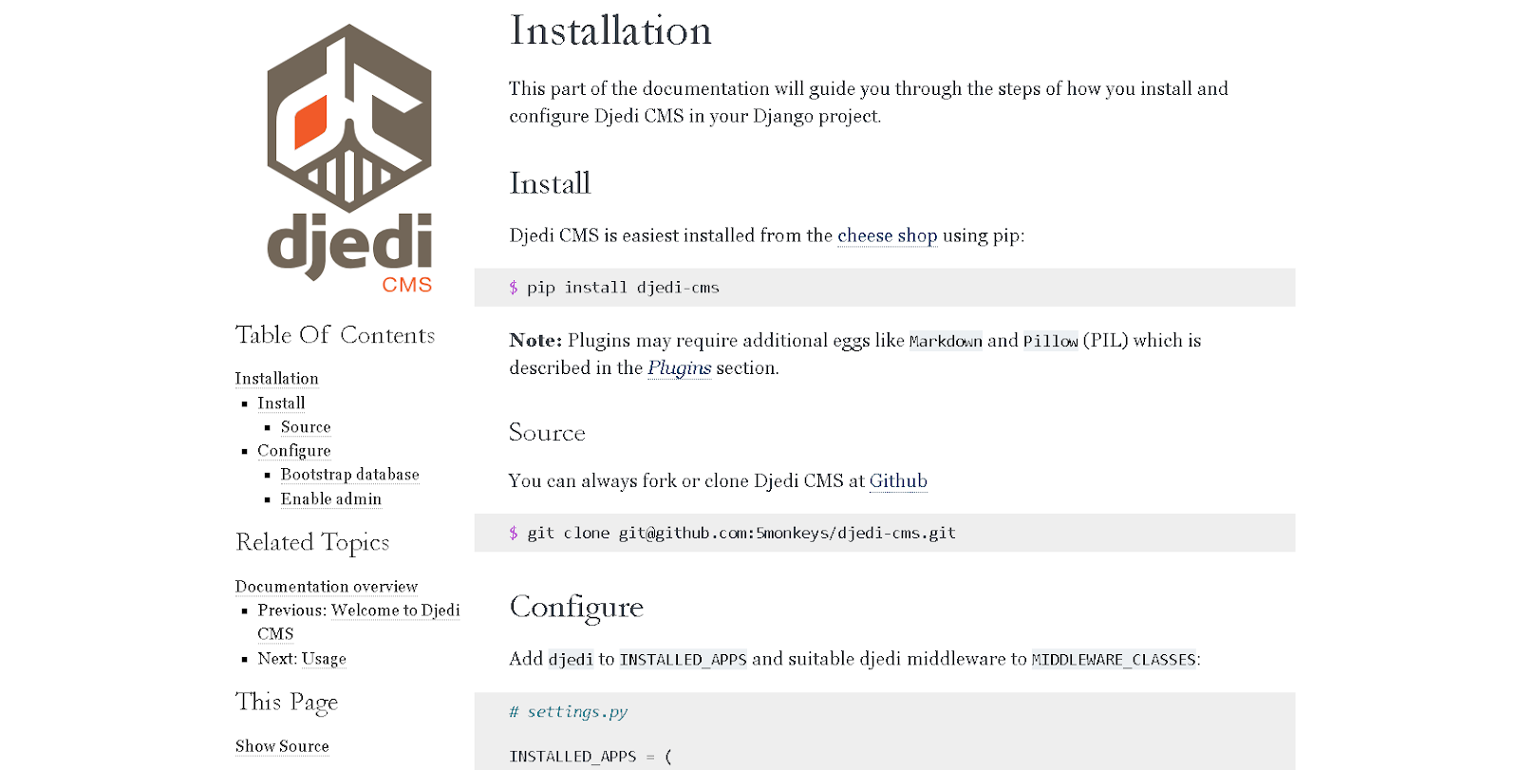Click the main Installation page heading
The width and height of the screenshot is (1519, 770).
click(610, 31)
